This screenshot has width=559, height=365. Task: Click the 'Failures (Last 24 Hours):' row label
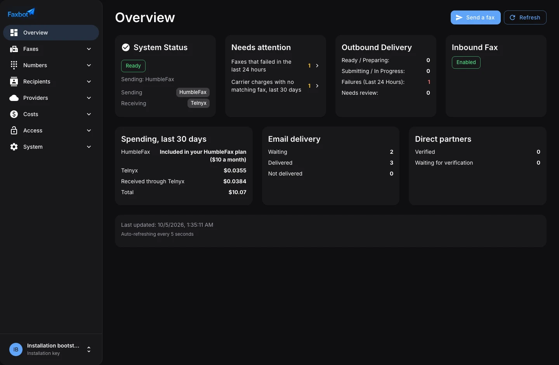click(x=373, y=82)
